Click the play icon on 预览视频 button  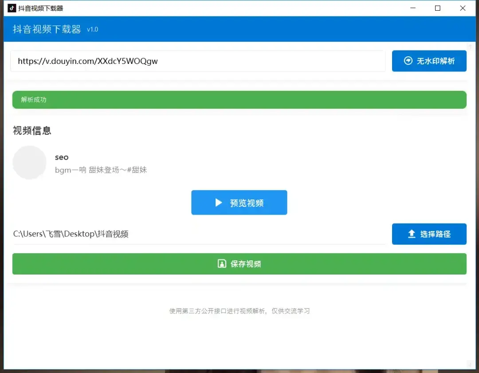click(x=218, y=202)
